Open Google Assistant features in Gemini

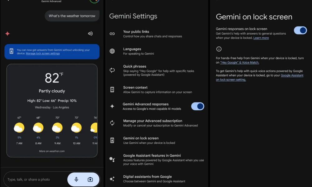[x=157, y=159]
